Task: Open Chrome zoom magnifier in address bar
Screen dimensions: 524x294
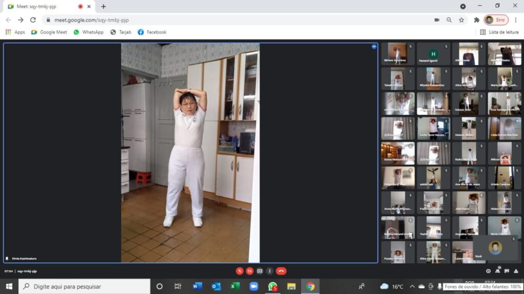Action: tap(449, 20)
